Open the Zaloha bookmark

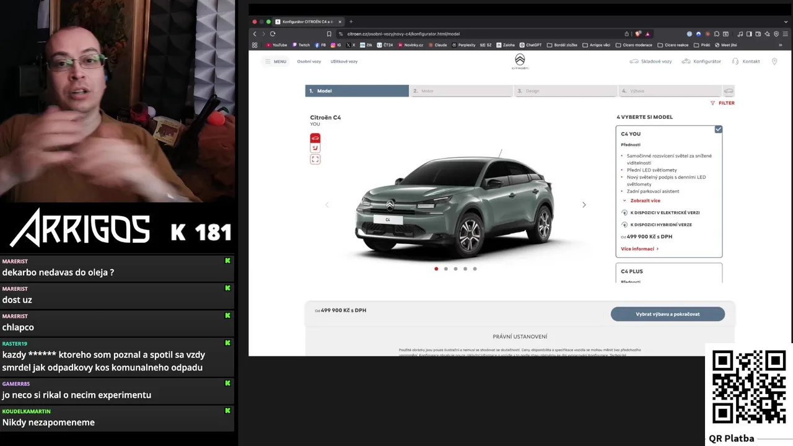[504, 45]
